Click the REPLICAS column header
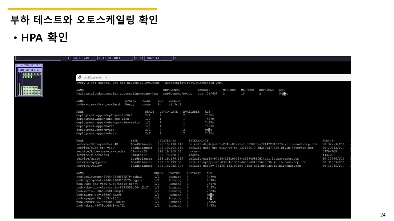Screen dimensions: 394x221 click(x=266, y=90)
